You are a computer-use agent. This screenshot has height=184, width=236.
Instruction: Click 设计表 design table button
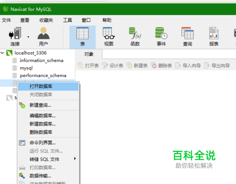point(112,65)
